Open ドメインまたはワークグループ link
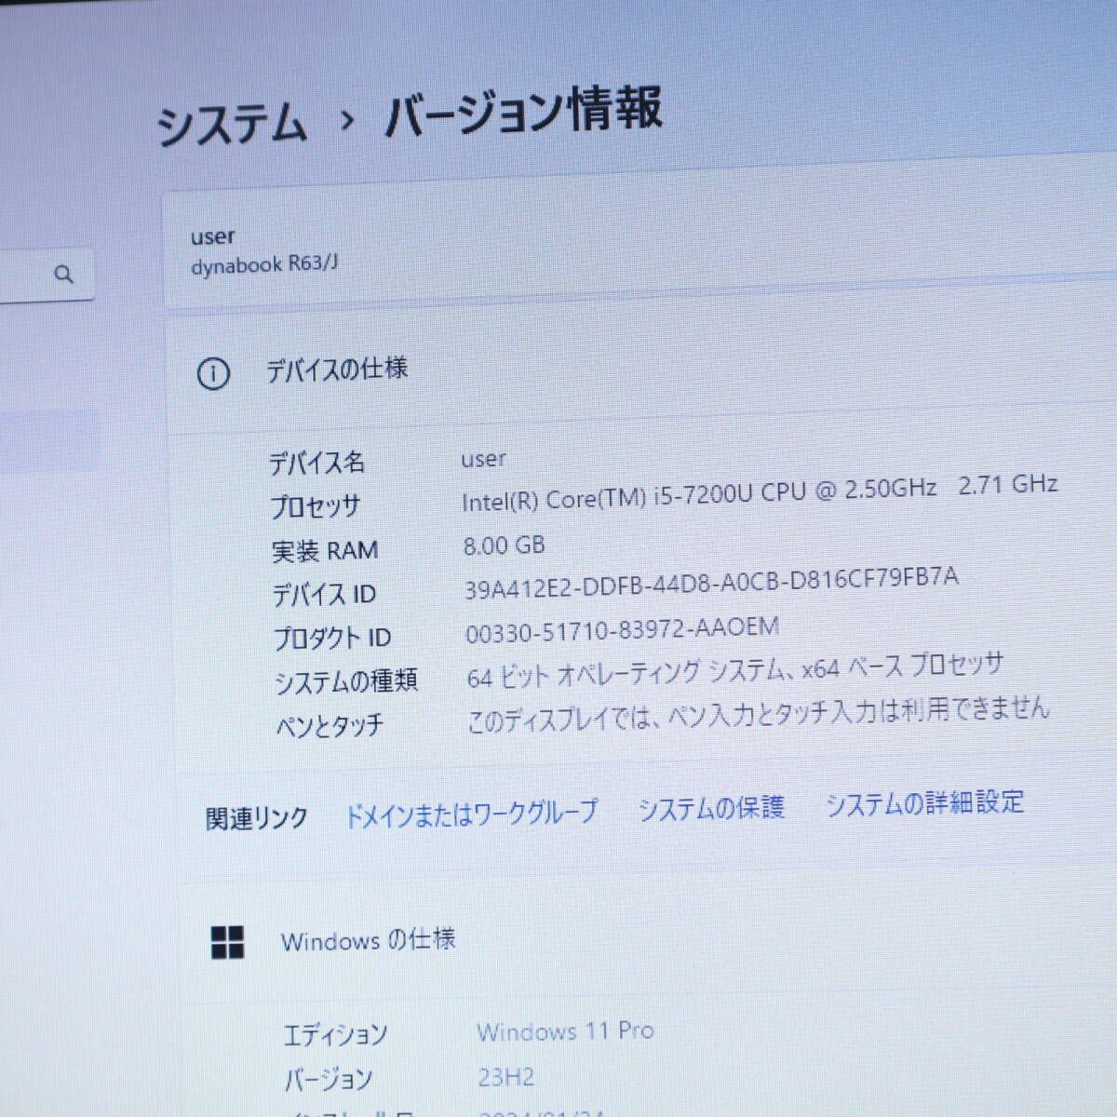Screen dimensions: 1117x1117 [471, 813]
